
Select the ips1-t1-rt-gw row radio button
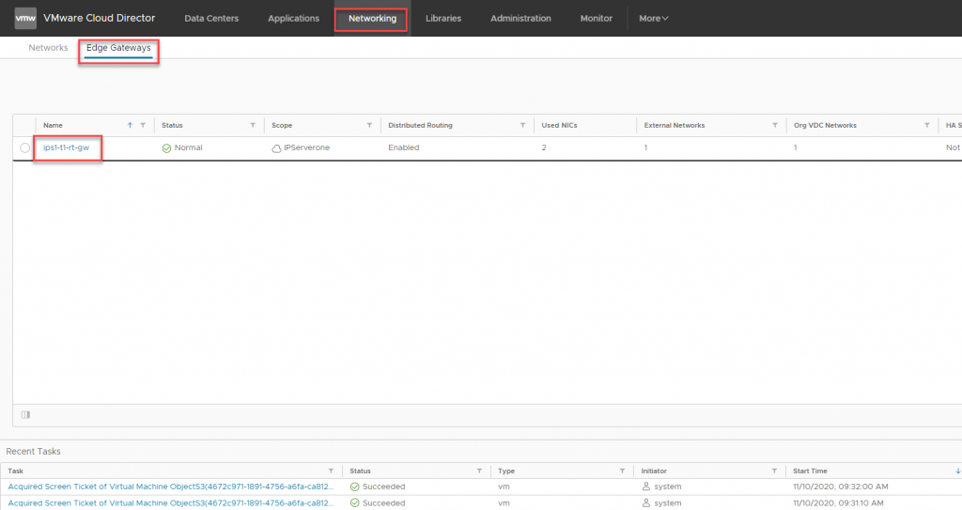click(25, 148)
